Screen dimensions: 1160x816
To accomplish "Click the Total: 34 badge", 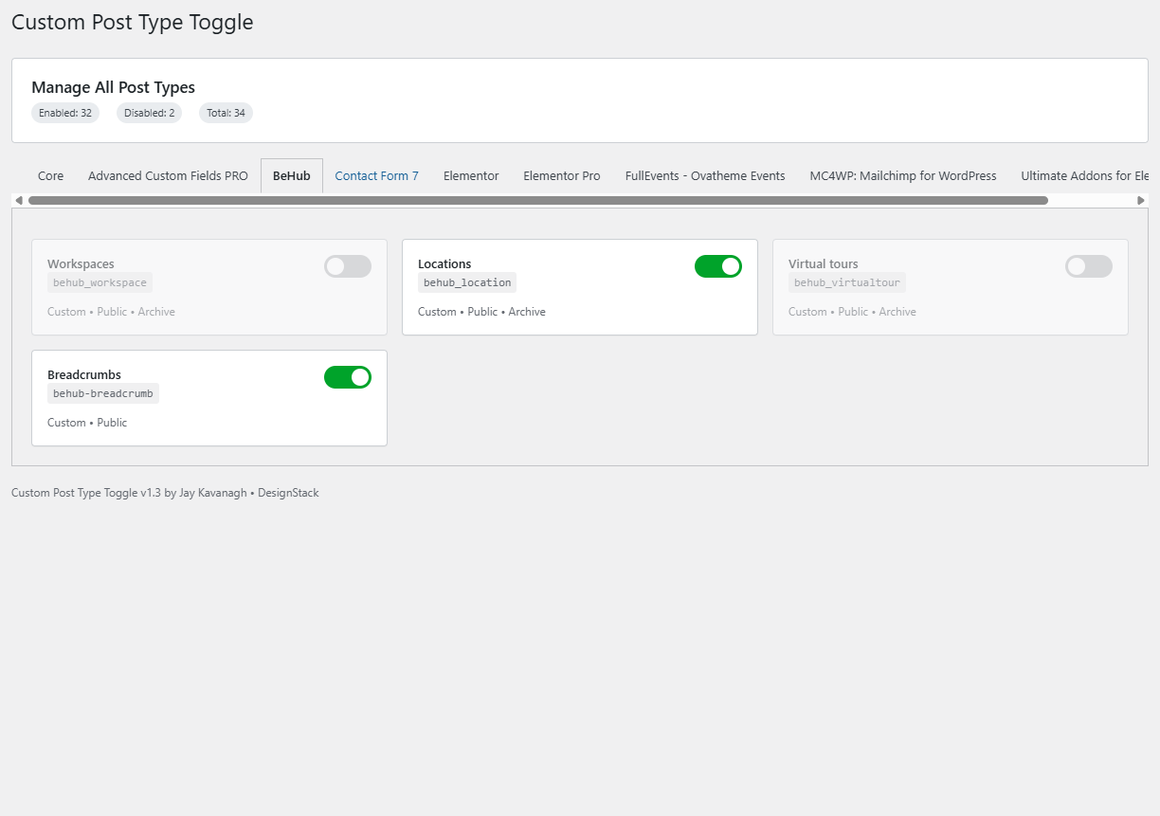I will pos(226,113).
